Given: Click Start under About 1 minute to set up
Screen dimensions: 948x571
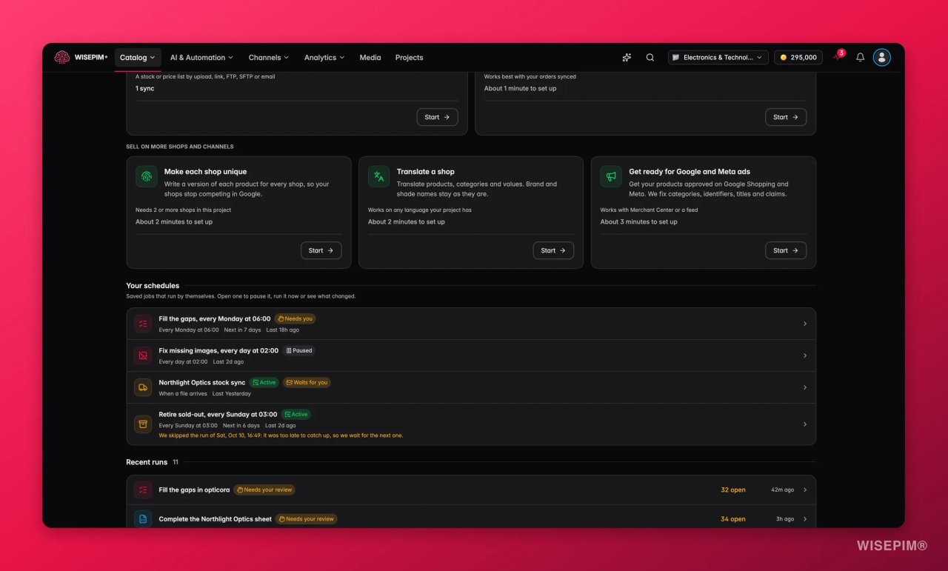Looking at the screenshot, I should (786, 117).
